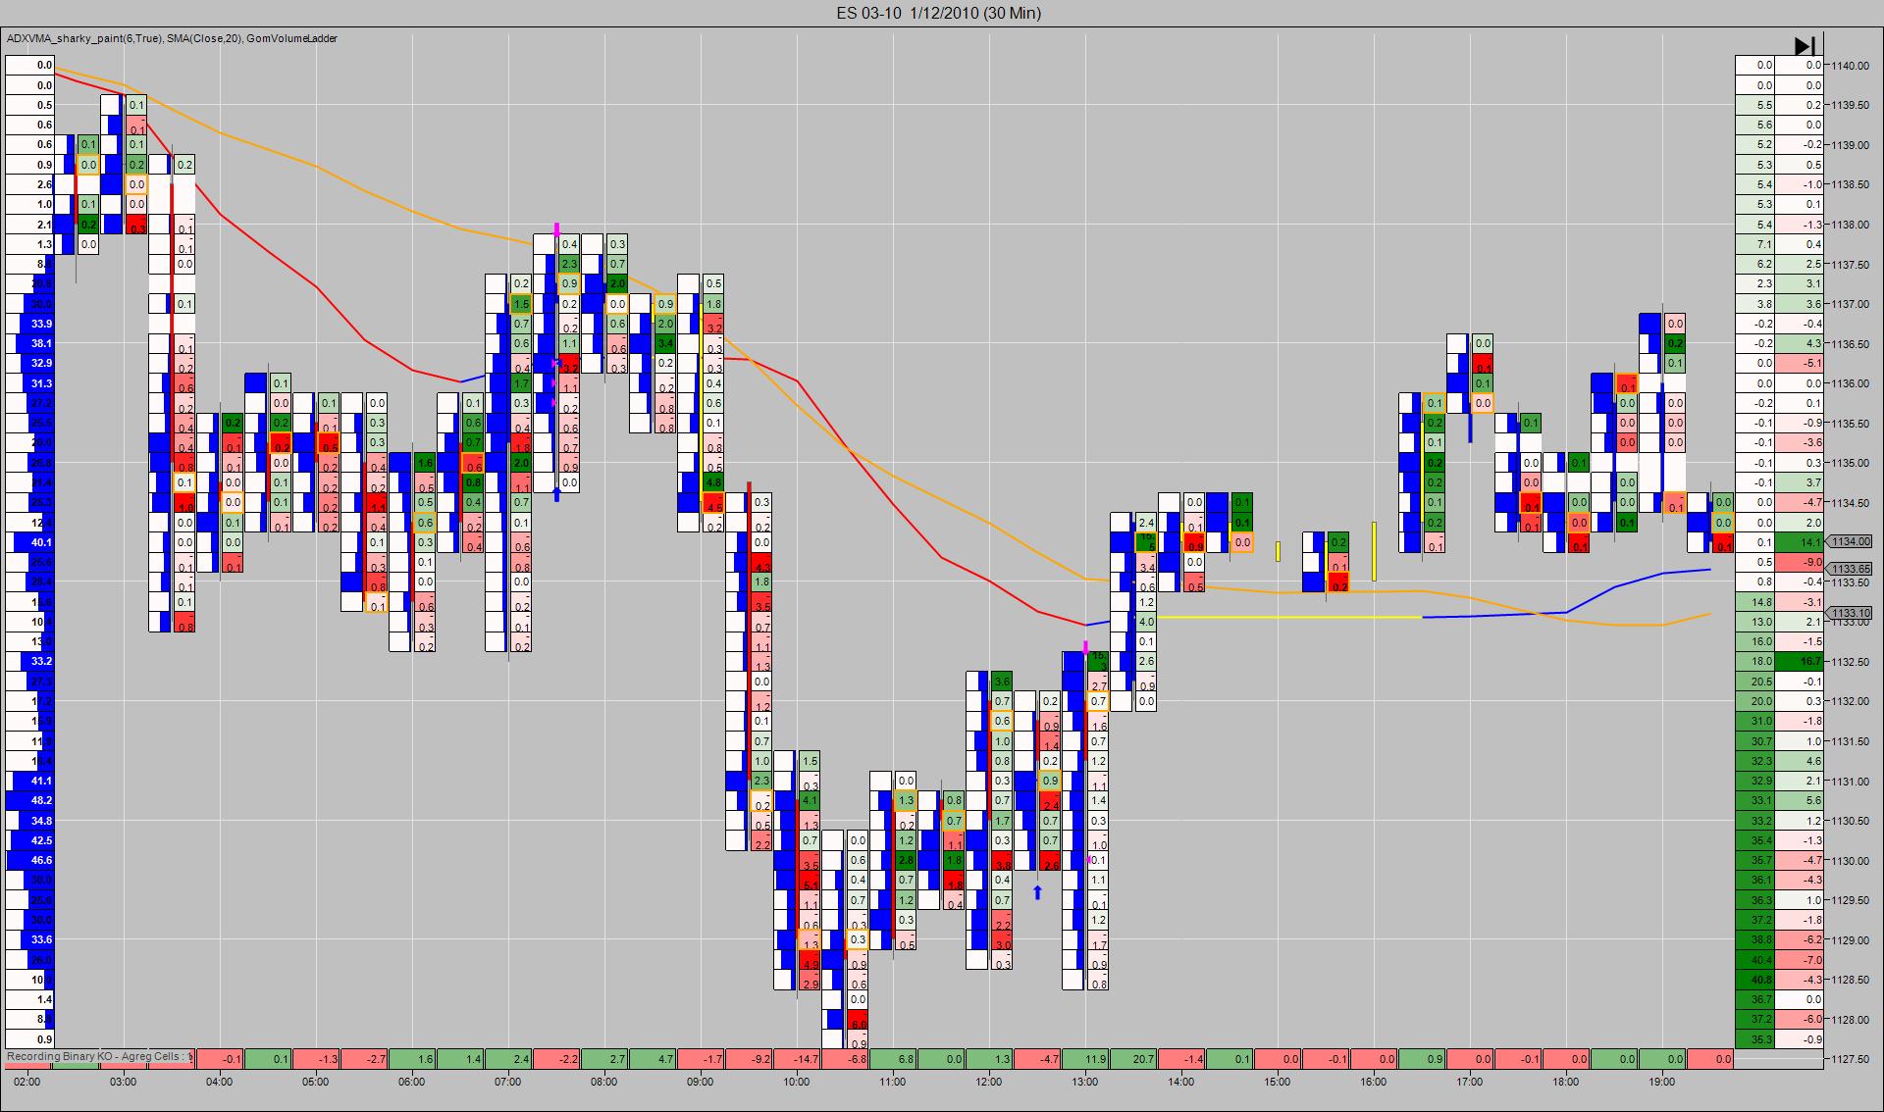Click the 2.4 cell in the bottom delta row
Image resolution: width=1884 pixels, height=1112 pixels.
[508, 1059]
